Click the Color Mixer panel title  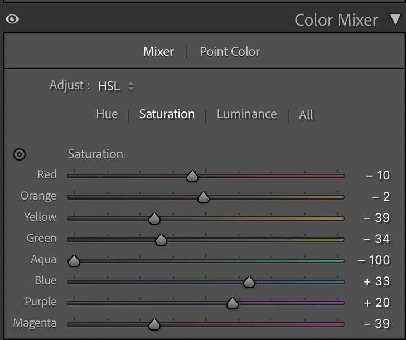click(336, 20)
